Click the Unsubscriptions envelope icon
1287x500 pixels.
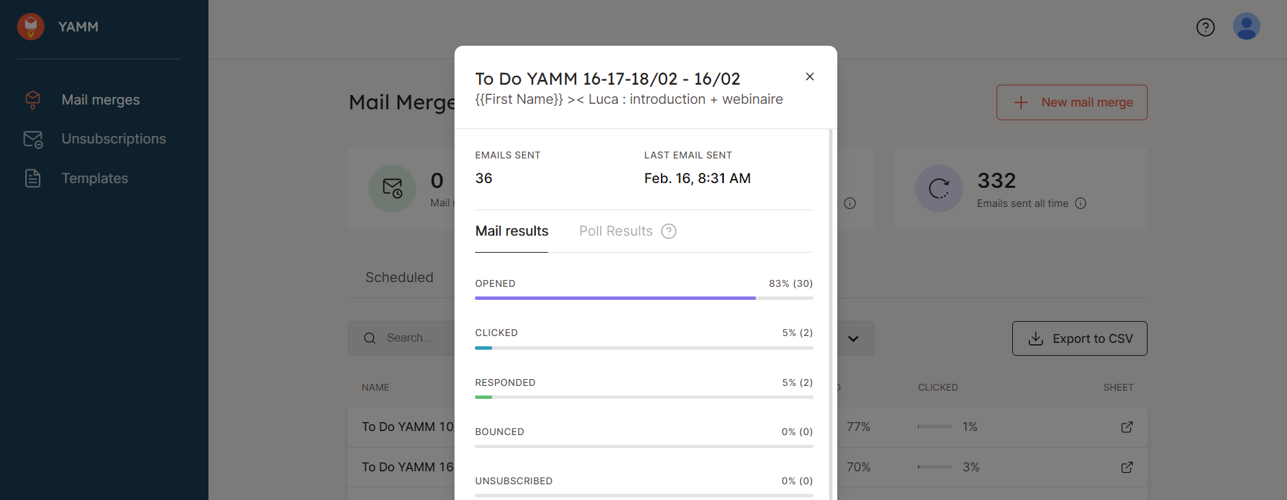click(33, 139)
